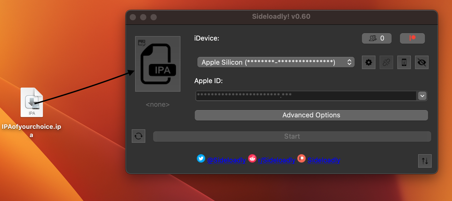Close the Sideloadly window

(x=133, y=17)
